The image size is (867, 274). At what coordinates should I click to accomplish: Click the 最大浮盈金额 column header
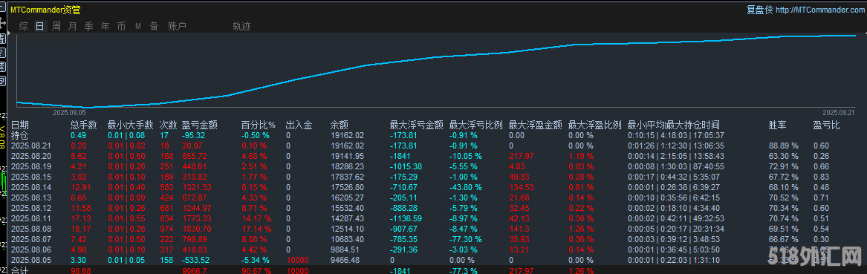(x=535, y=125)
